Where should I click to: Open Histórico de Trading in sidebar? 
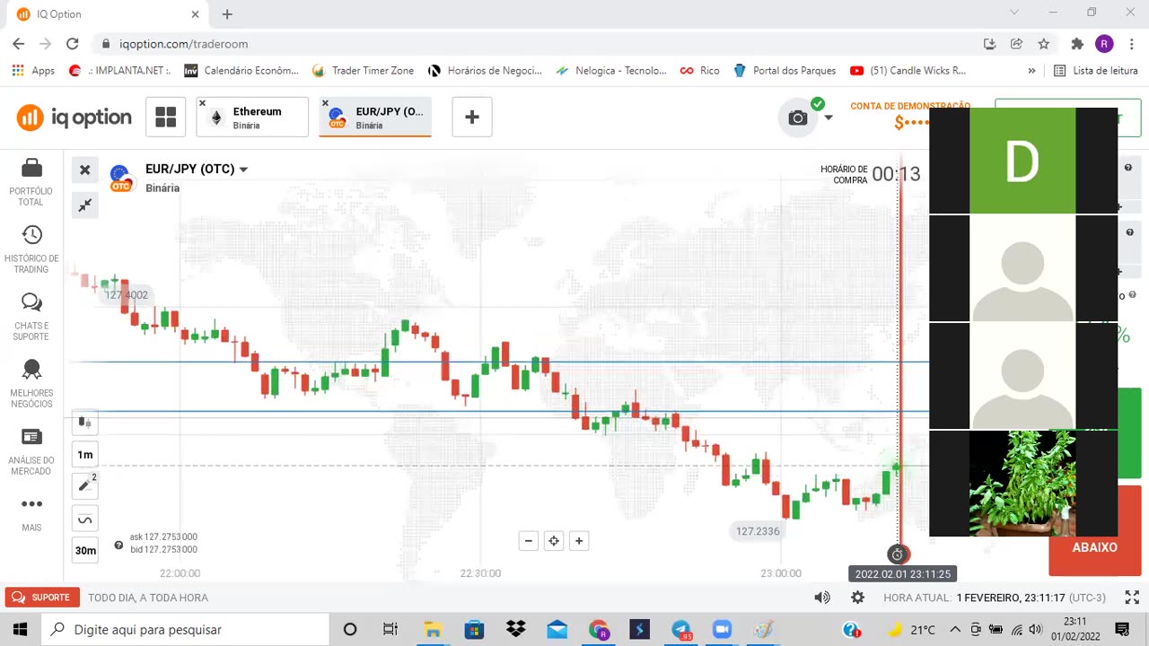pyautogui.click(x=31, y=249)
